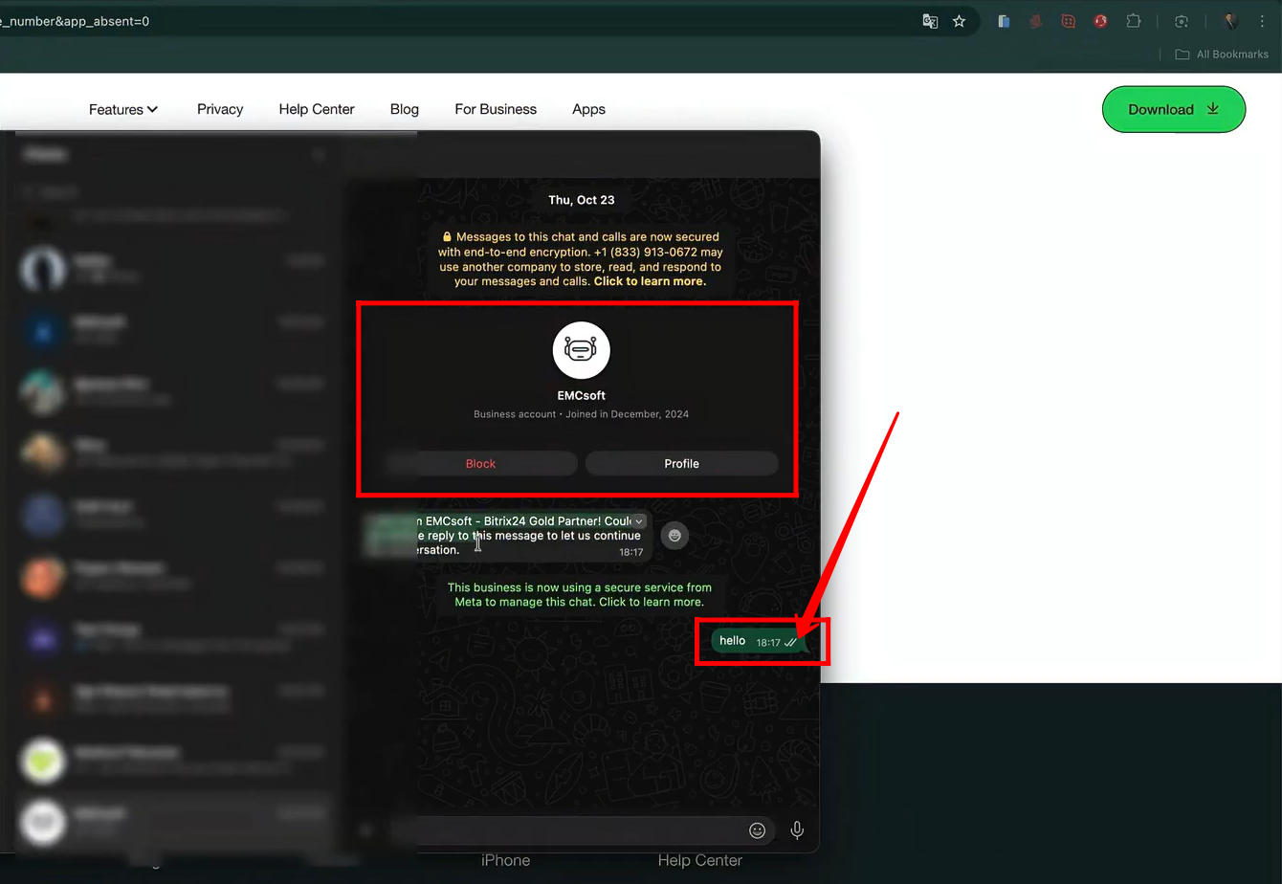This screenshot has height=884, width=1282.
Task: Open the For Business menu item
Action: pos(496,109)
